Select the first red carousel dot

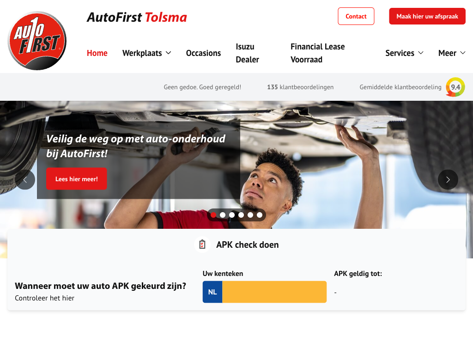[213, 215]
